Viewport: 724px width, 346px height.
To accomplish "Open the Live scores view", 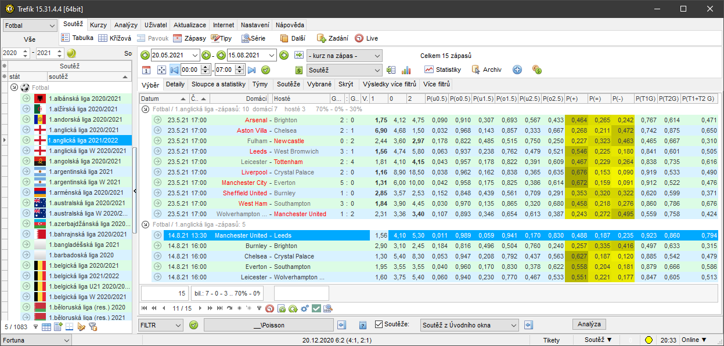I will pyautogui.click(x=366, y=38).
